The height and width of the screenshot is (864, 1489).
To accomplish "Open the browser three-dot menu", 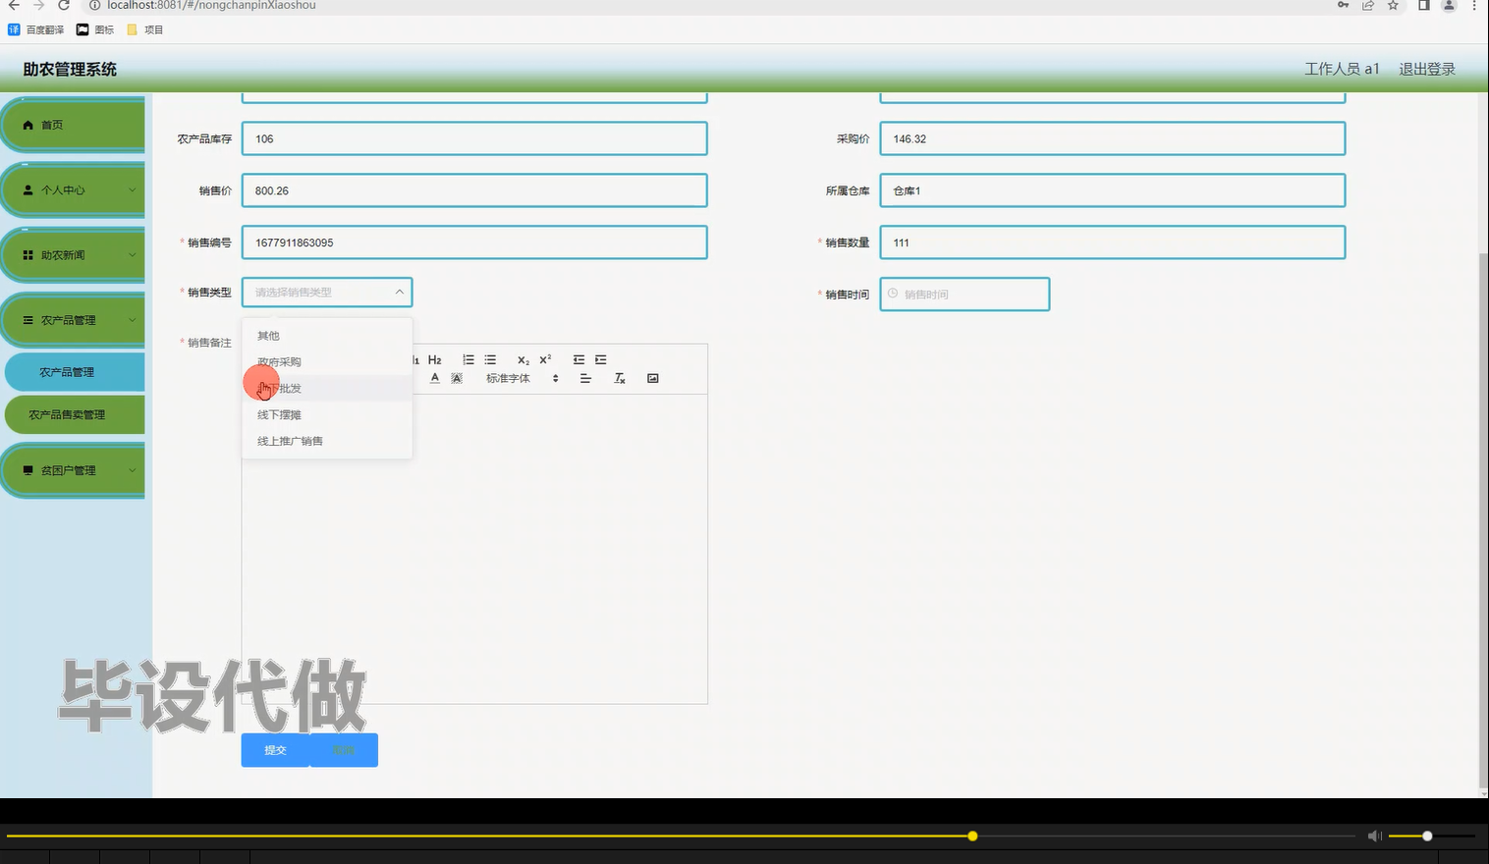I will (1474, 6).
